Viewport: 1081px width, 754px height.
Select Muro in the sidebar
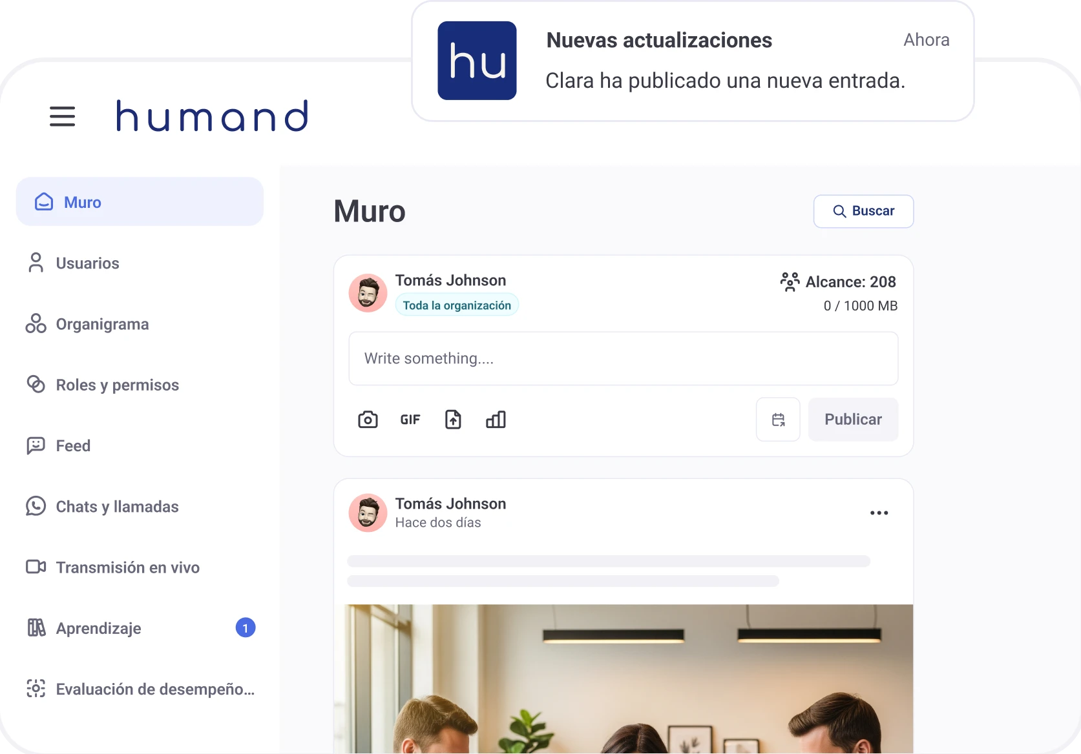coord(140,202)
